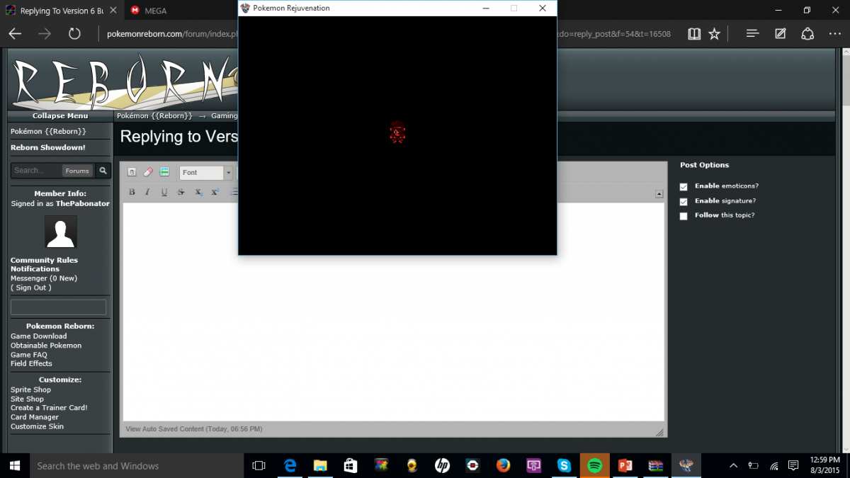Open Field Effects link
This screenshot has height=478, width=850.
[x=31, y=363]
